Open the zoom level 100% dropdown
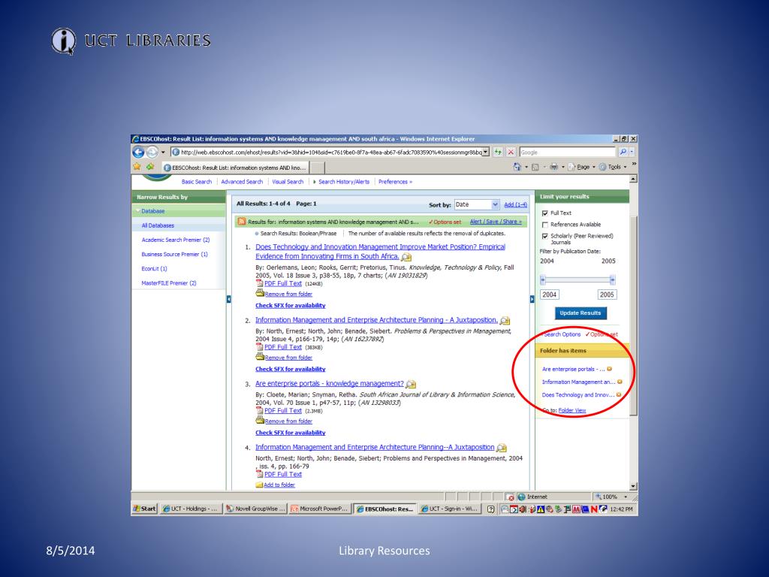Image resolution: width=769 pixels, height=577 pixels. (x=626, y=497)
